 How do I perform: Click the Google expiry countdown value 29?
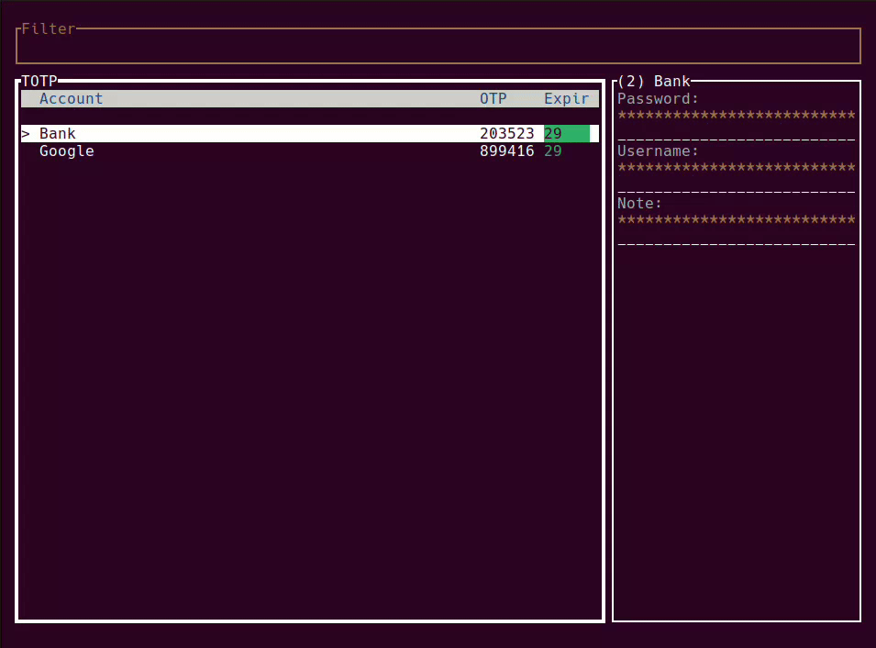[553, 151]
